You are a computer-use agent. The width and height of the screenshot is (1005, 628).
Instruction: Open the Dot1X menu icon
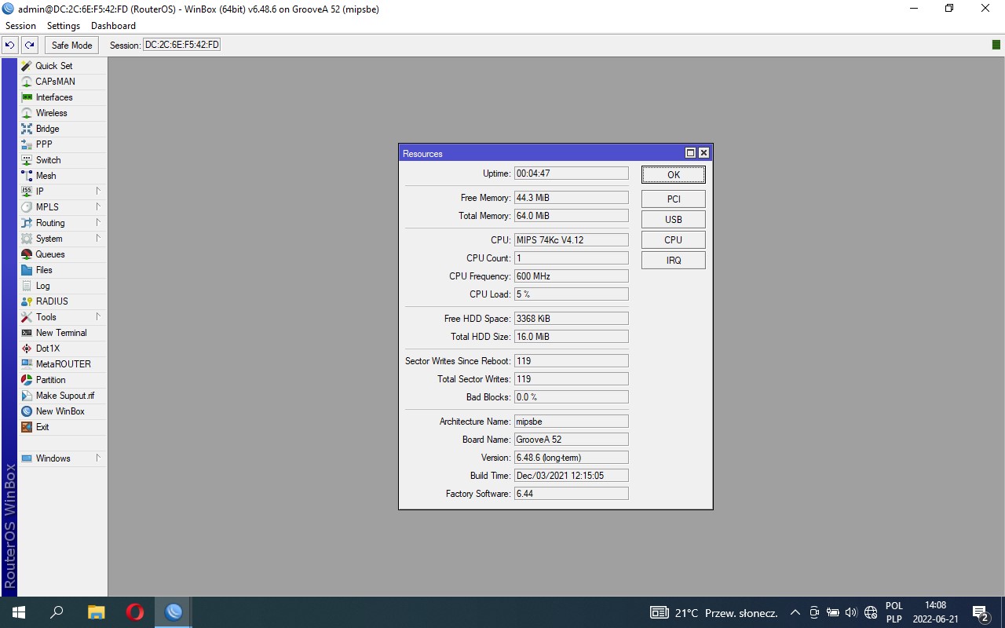pos(27,349)
